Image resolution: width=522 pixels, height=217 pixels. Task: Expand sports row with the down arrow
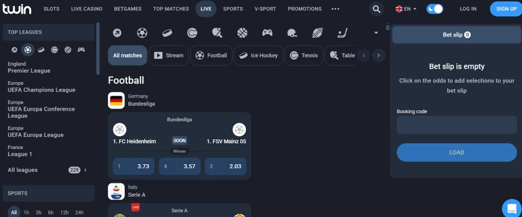[376, 32]
